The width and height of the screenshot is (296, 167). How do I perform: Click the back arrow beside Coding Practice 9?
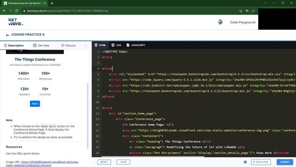[7, 35]
